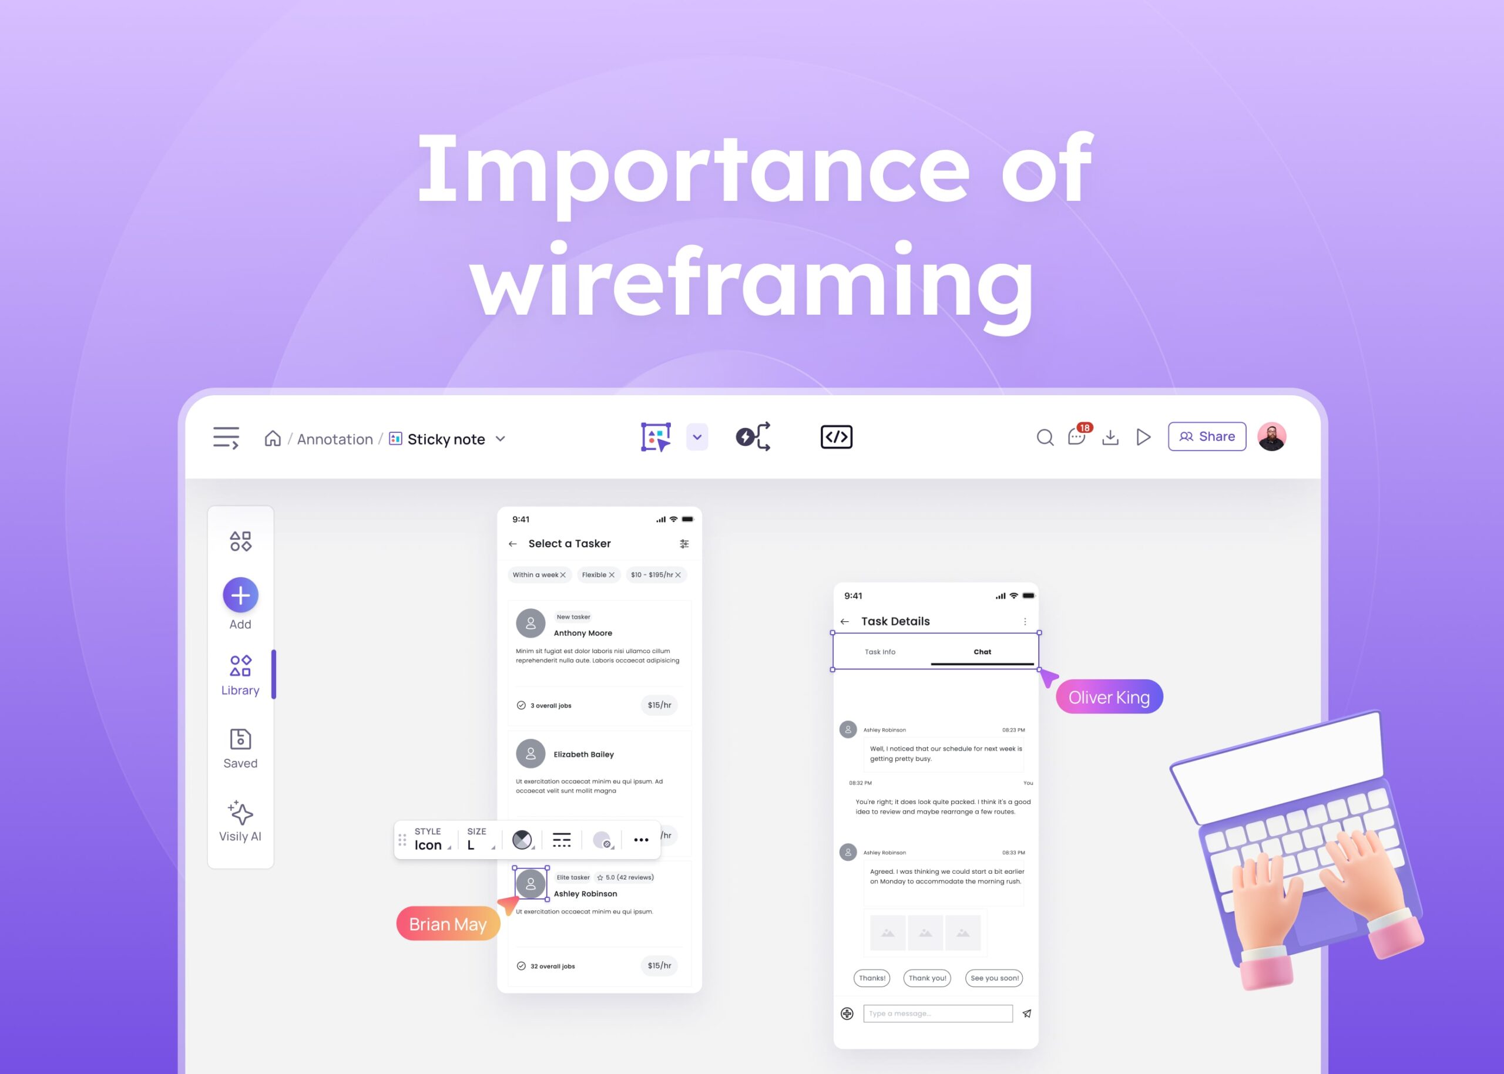Screen dimensions: 1504x1074
Task: Click the code export embed icon
Action: click(x=837, y=438)
